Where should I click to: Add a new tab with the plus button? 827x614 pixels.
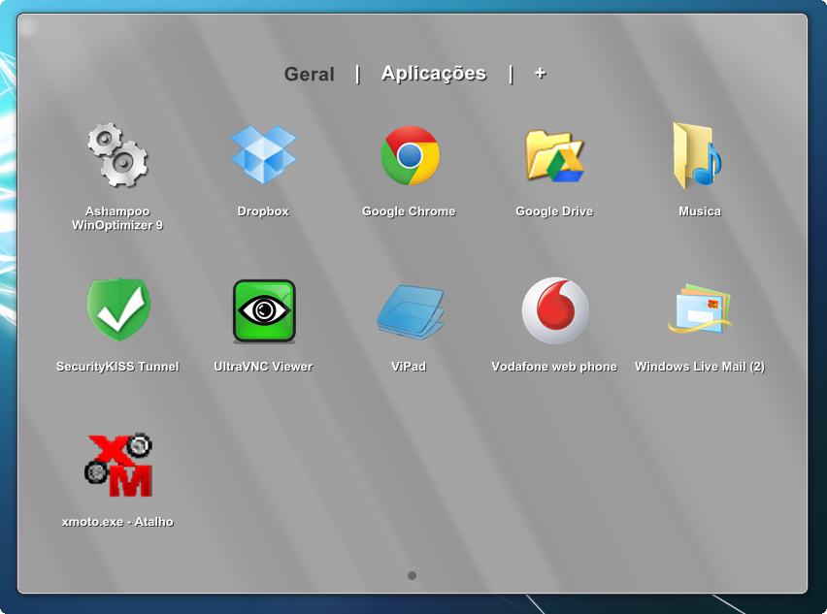click(540, 73)
